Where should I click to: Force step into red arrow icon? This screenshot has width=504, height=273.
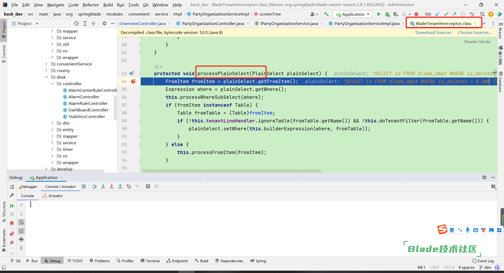(112, 186)
